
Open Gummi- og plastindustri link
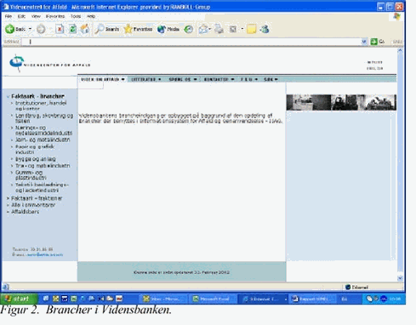(31, 175)
